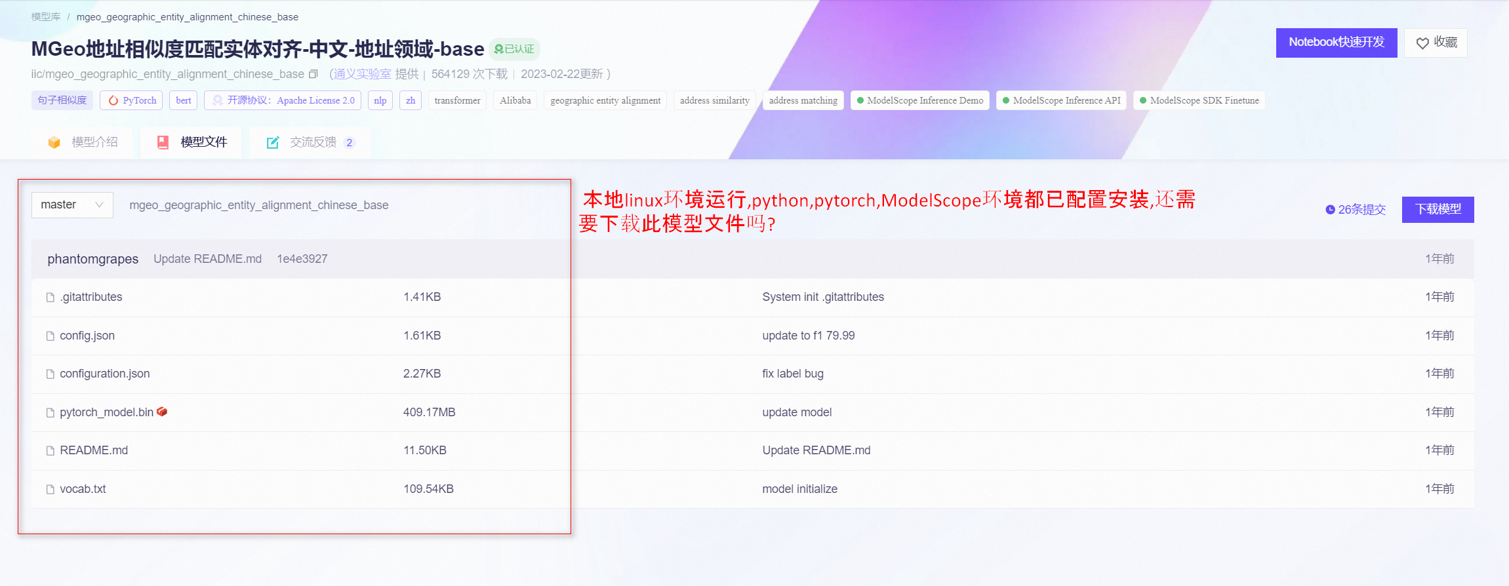Screen dimensions: 1509x586
Task: Click the Alibaba tag
Action: click(515, 100)
